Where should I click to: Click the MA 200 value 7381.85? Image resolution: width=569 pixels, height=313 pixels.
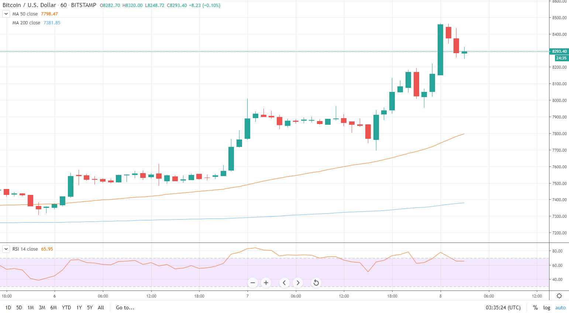[x=52, y=23]
